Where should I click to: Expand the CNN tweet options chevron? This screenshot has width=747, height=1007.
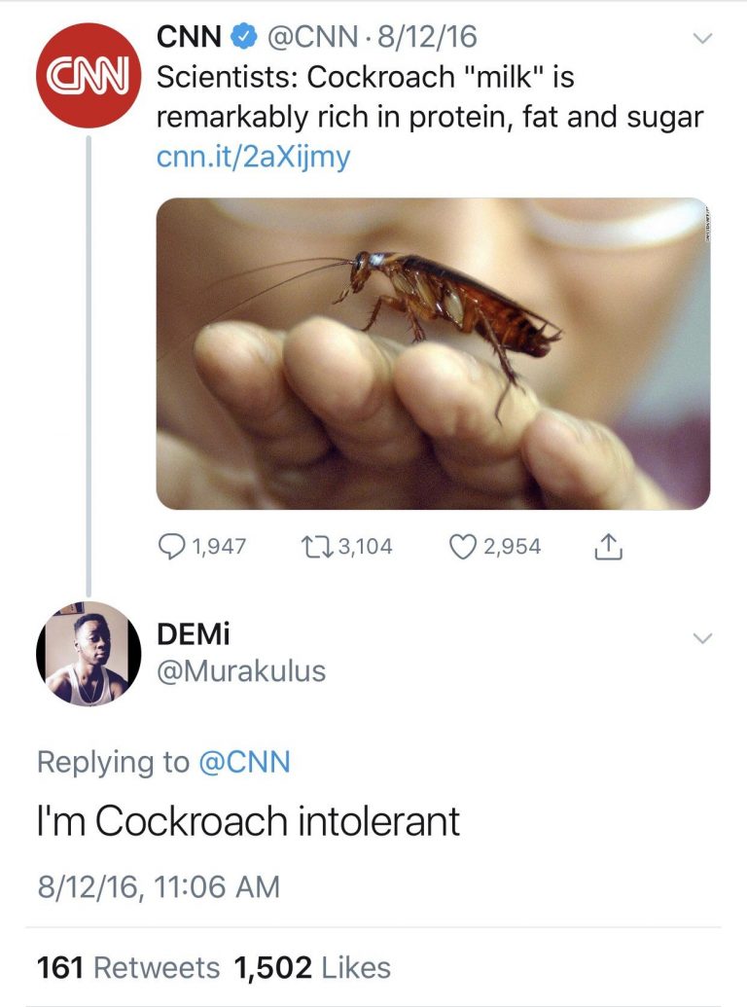[701, 40]
